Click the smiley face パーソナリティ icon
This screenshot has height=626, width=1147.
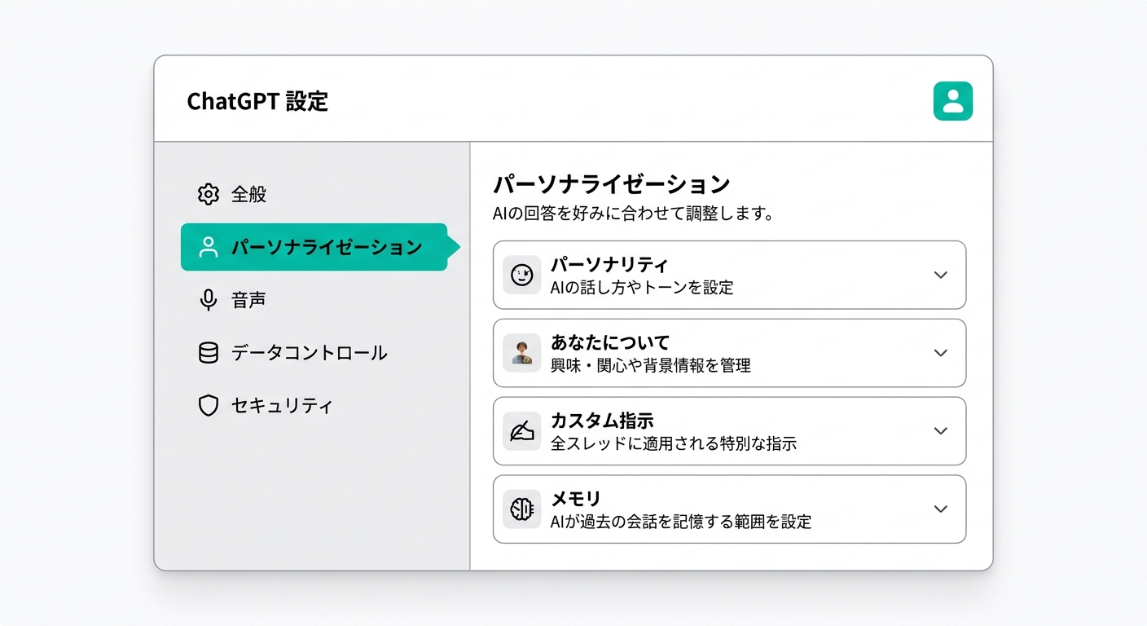coord(521,276)
